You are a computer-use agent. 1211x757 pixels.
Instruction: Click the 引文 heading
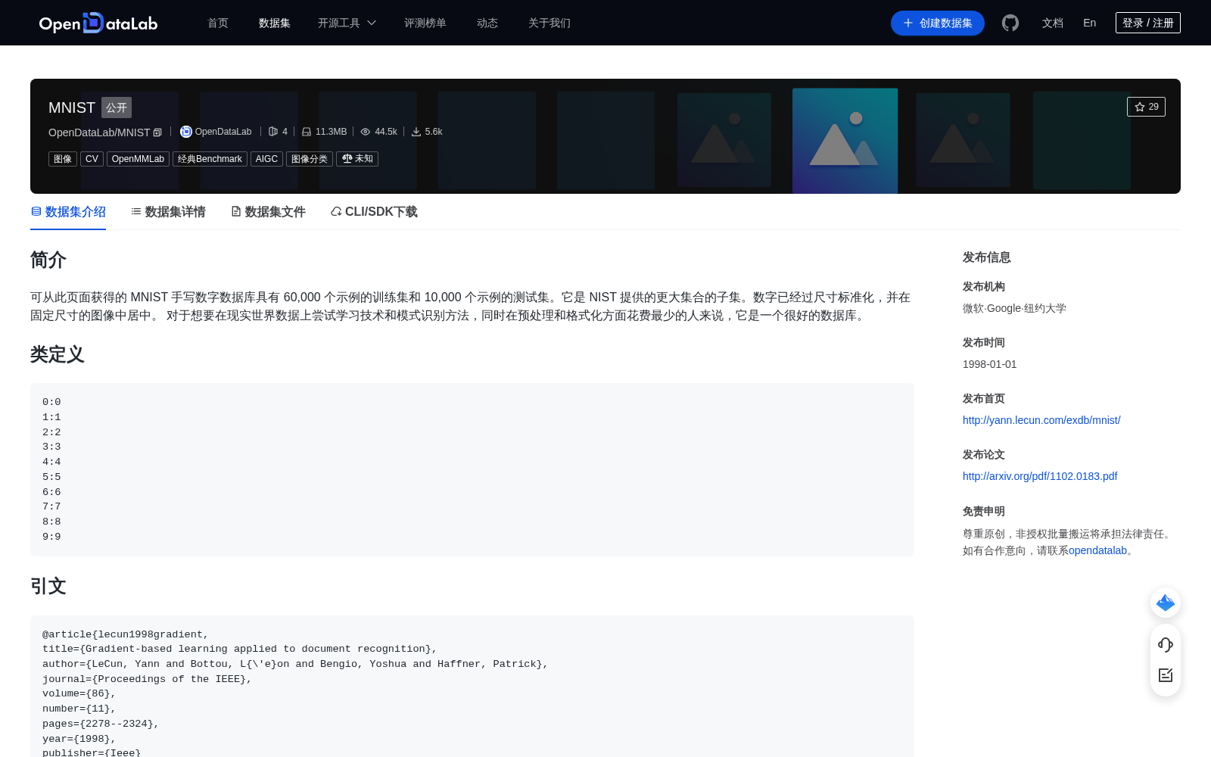[48, 587]
